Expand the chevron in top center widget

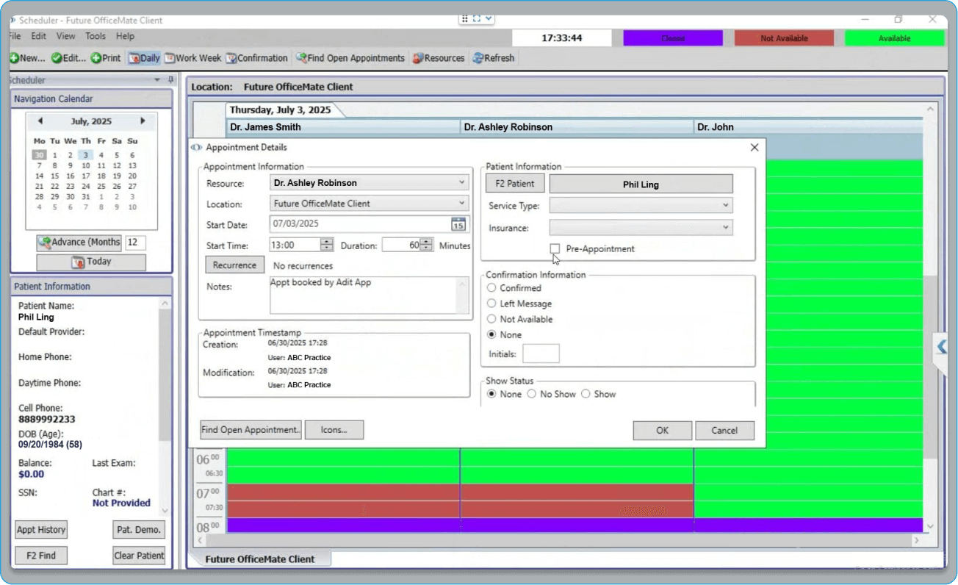coord(489,19)
